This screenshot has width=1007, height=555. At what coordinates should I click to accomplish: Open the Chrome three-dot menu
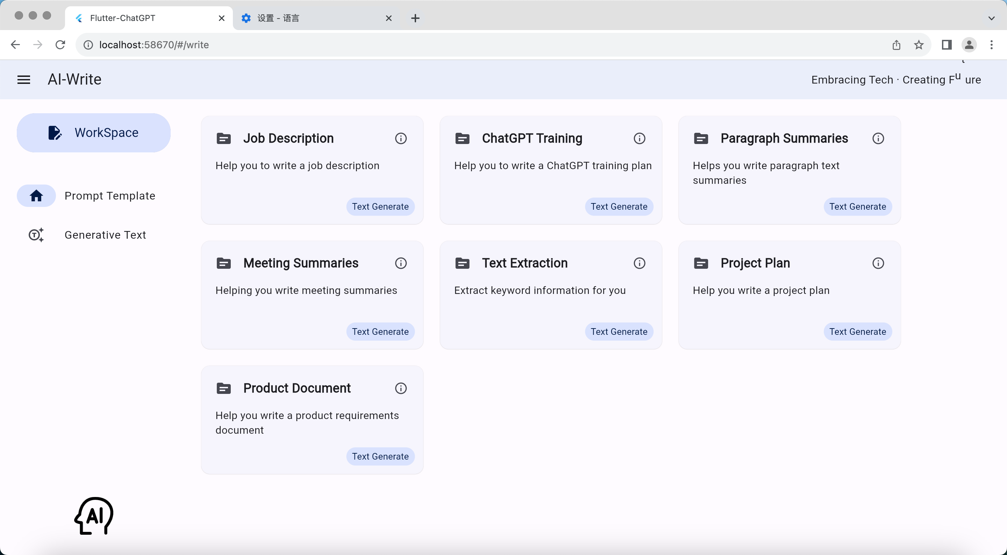991,45
